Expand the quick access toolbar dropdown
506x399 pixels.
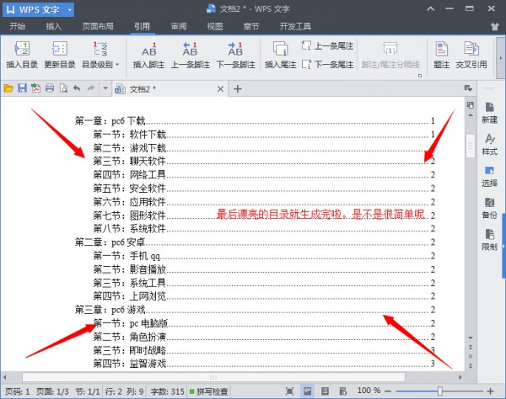pyautogui.click(x=105, y=88)
